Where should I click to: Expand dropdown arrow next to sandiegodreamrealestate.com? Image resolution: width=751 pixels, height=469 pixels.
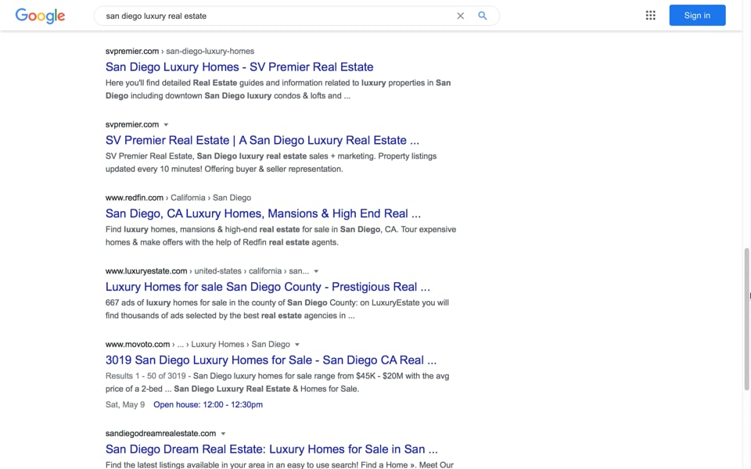[223, 434]
